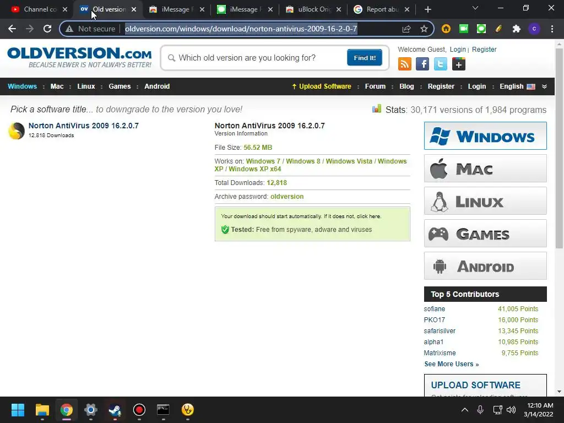The image size is (564, 423).
Task: Click the large ANDROID category button
Action: click(x=485, y=266)
